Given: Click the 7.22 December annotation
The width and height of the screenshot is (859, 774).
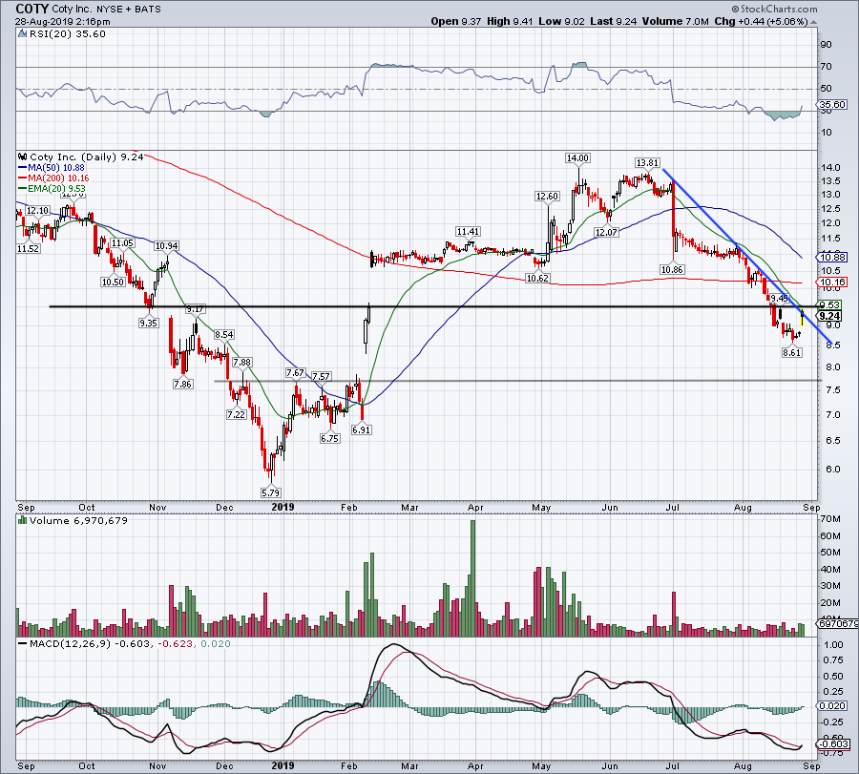Looking at the screenshot, I should point(236,414).
